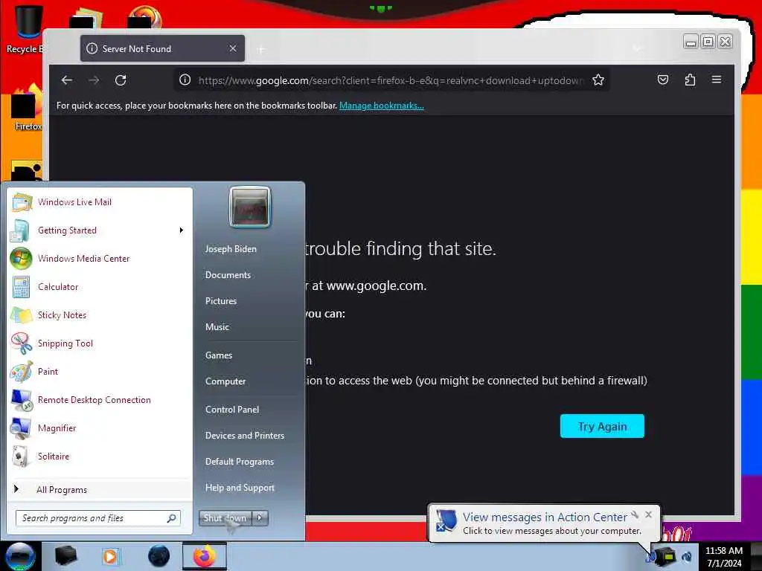Open Games folder
This screenshot has width=762, height=571.
219,355
